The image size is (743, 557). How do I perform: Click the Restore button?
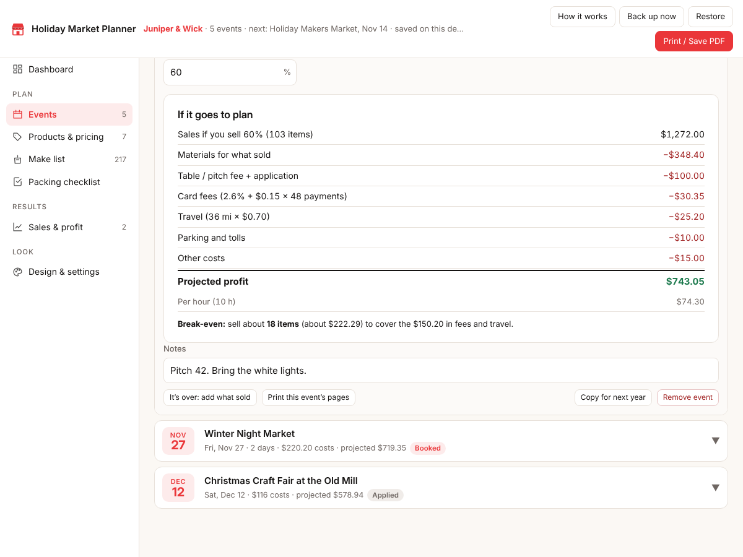click(x=710, y=17)
